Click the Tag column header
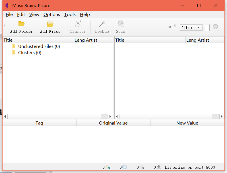The height and width of the screenshot is (173, 227). tap(39, 123)
